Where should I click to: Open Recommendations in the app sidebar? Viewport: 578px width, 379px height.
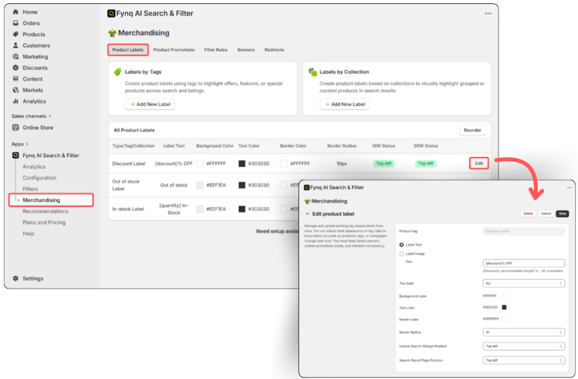[45, 211]
